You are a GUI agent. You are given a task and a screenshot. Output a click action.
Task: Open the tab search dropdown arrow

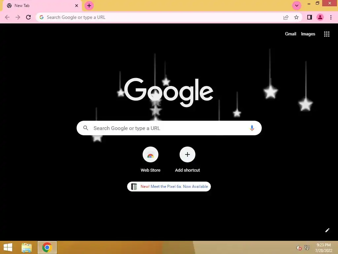click(297, 6)
